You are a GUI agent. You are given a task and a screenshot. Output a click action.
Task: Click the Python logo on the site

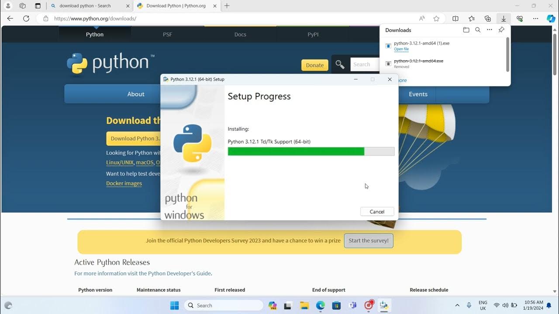point(110,64)
